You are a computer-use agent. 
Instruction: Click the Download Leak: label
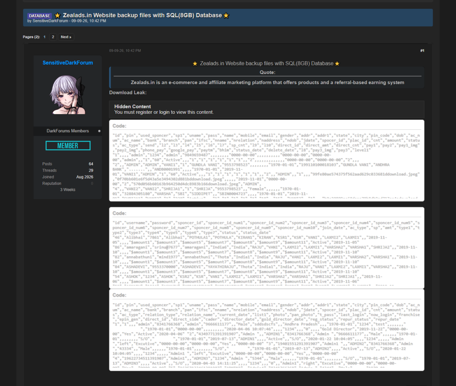click(128, 93)
